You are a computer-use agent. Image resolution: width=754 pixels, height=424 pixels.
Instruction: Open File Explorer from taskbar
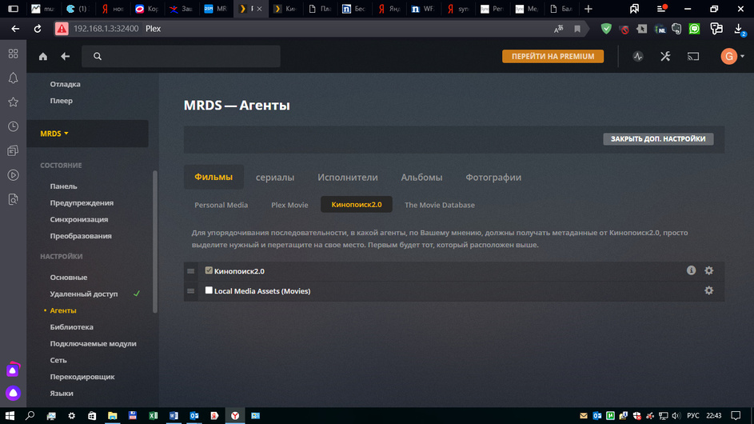(112, 415)
